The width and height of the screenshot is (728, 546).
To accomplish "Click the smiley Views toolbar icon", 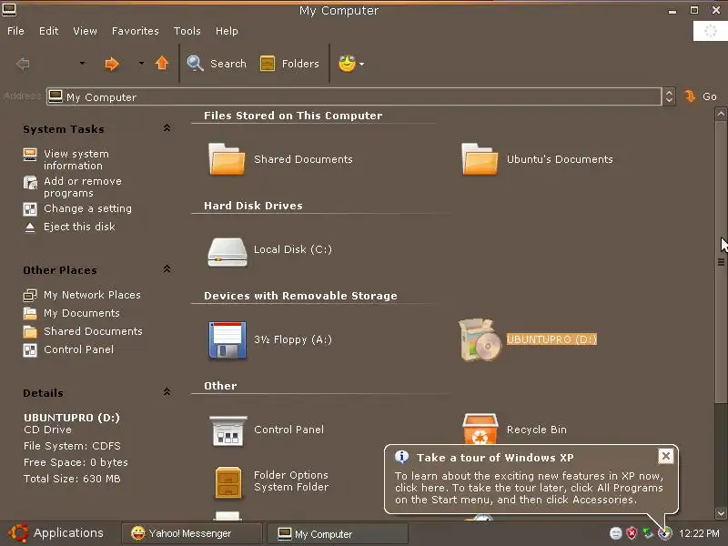I will (347, 63).
